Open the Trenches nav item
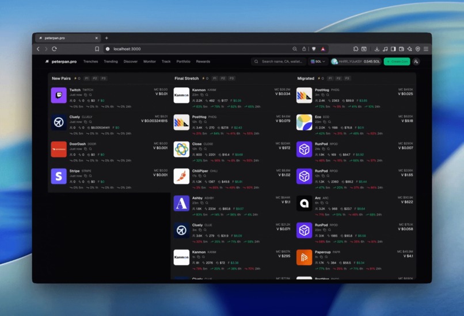This screenshot has width=464, height=316. click(90, 61)
